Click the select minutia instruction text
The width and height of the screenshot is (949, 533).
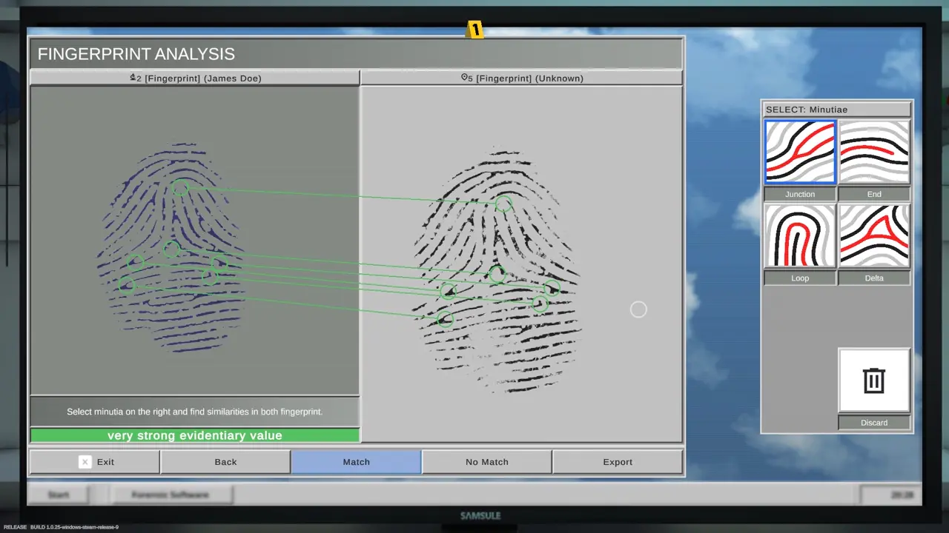tap(195, 412)
